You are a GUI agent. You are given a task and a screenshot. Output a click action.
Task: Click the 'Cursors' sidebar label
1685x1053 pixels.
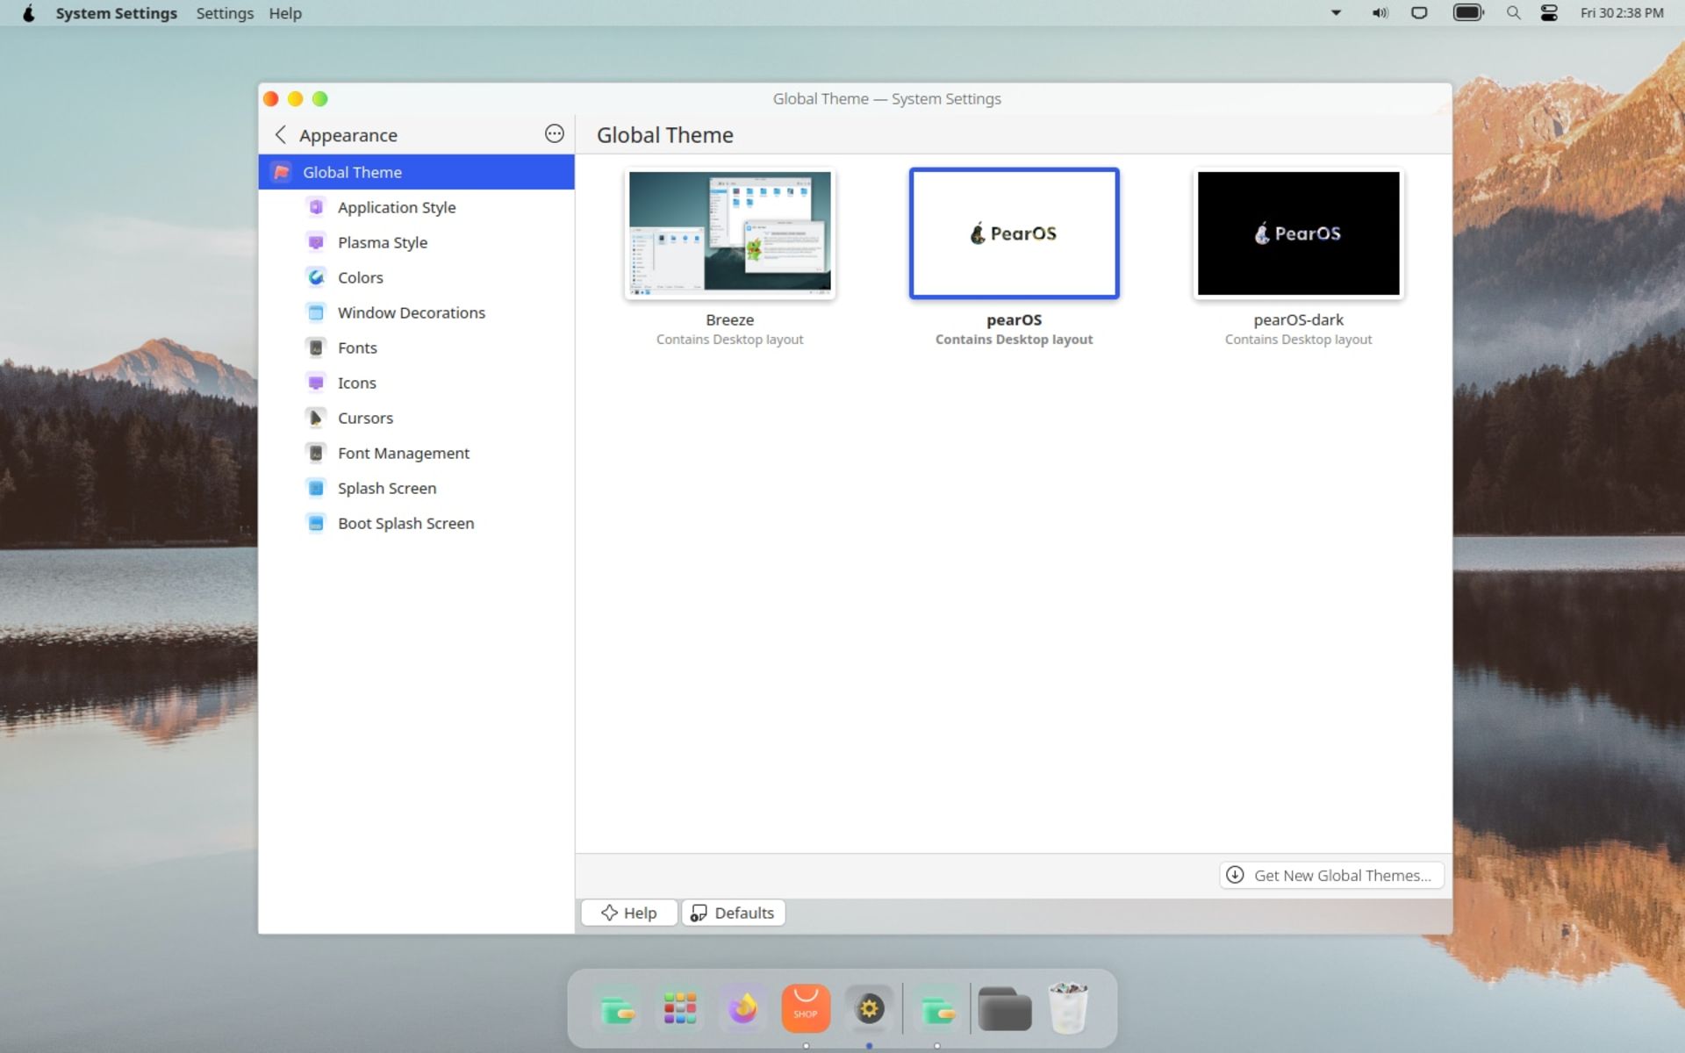[365, 418]
